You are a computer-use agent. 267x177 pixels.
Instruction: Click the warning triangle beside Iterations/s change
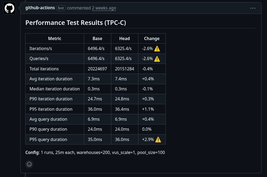[x=157, y=48]
